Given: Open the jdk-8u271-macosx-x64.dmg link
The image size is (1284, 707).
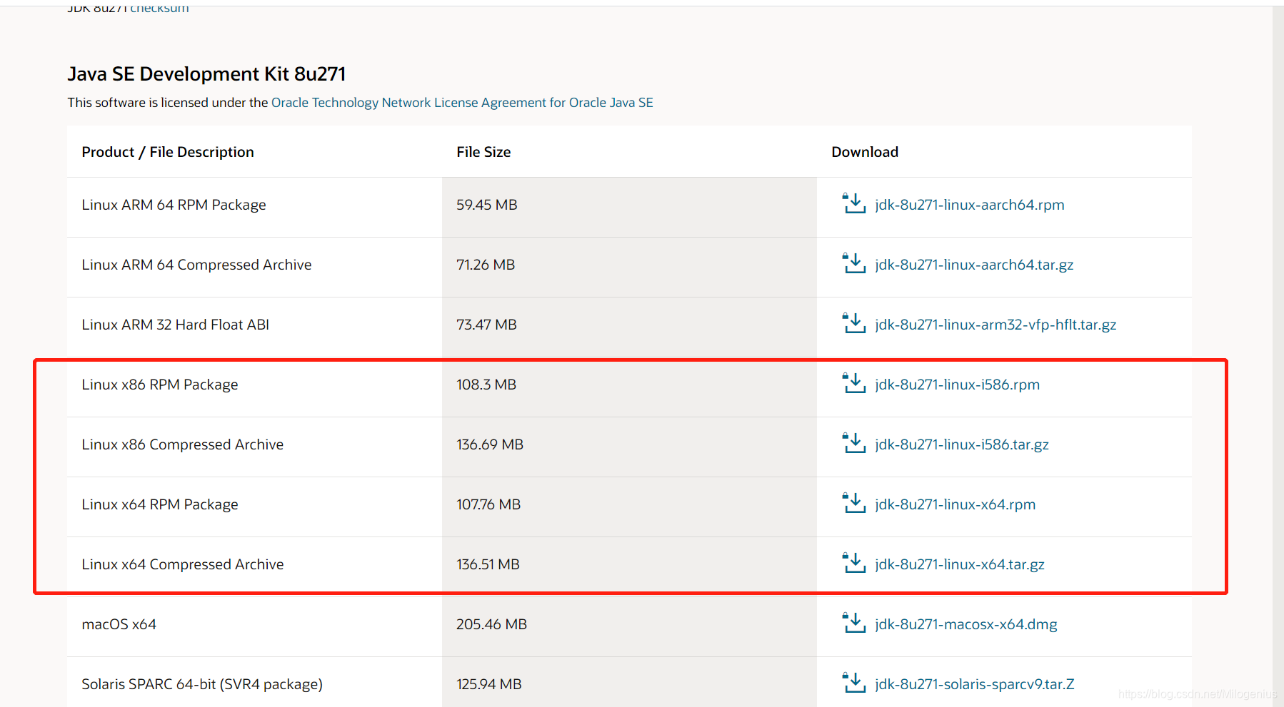Looking at the screenshot, I should 965,624.
